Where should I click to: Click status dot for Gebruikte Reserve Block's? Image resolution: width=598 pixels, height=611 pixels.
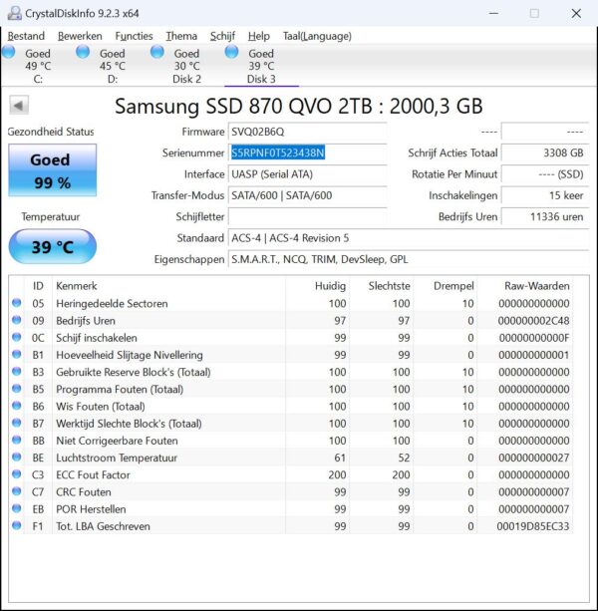coord(16,372)
